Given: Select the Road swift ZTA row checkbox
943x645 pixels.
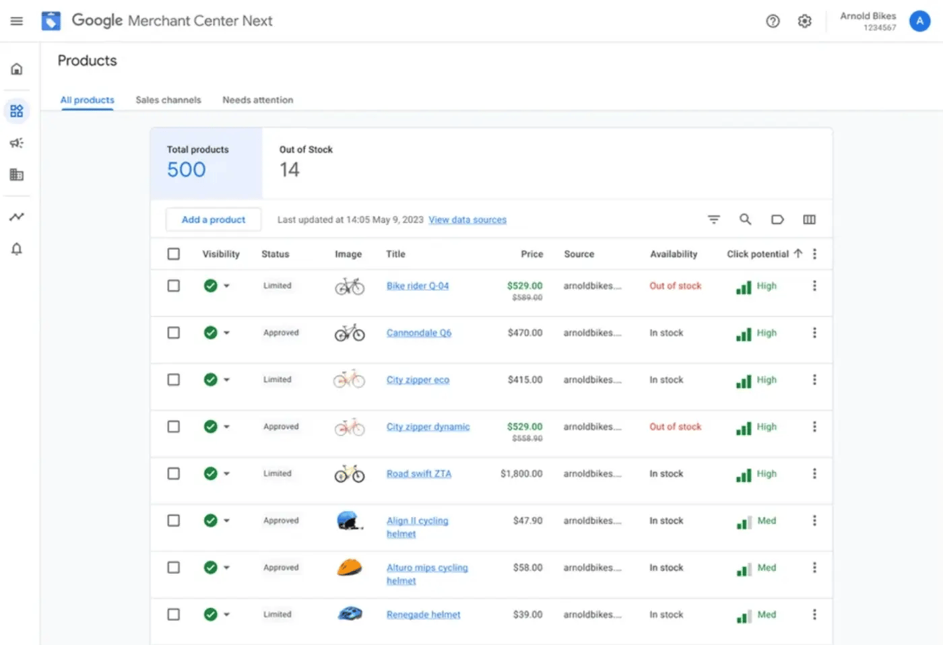Looking at the screenshot, I should point(174,473).
